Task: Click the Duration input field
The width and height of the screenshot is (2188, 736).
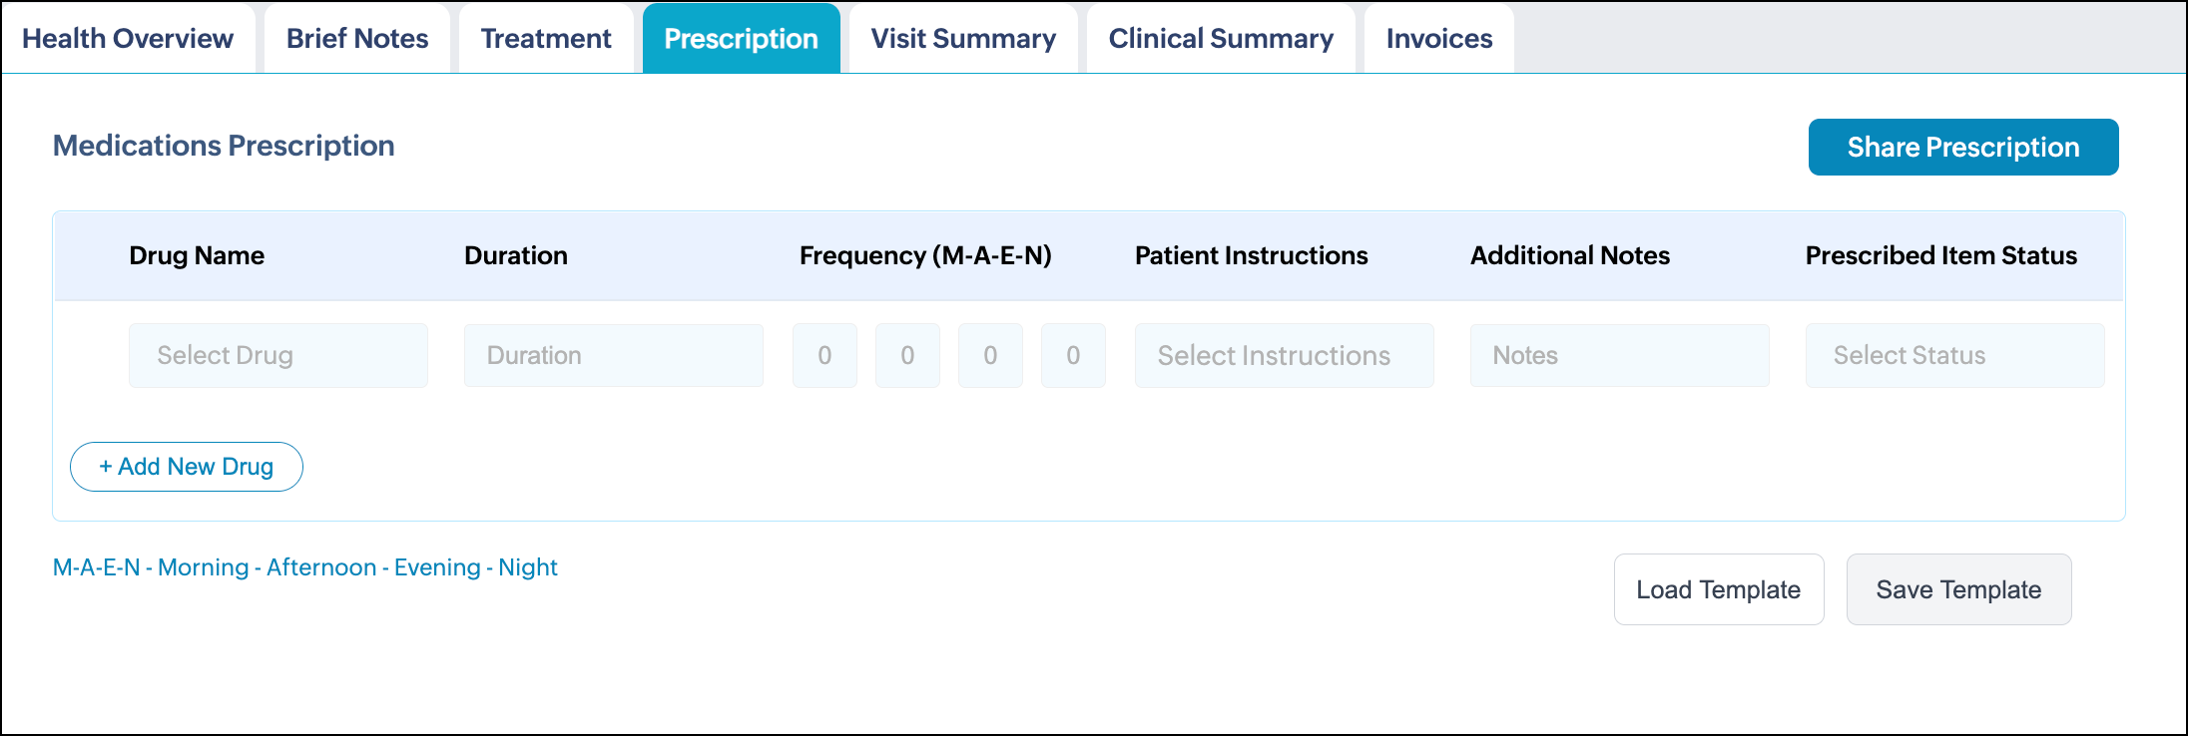Action: 614,356
